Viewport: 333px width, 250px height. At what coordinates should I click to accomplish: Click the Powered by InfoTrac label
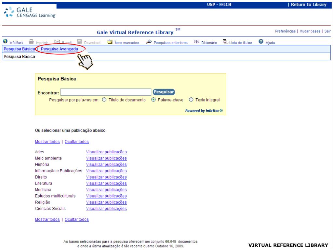[x=204, y=111]
